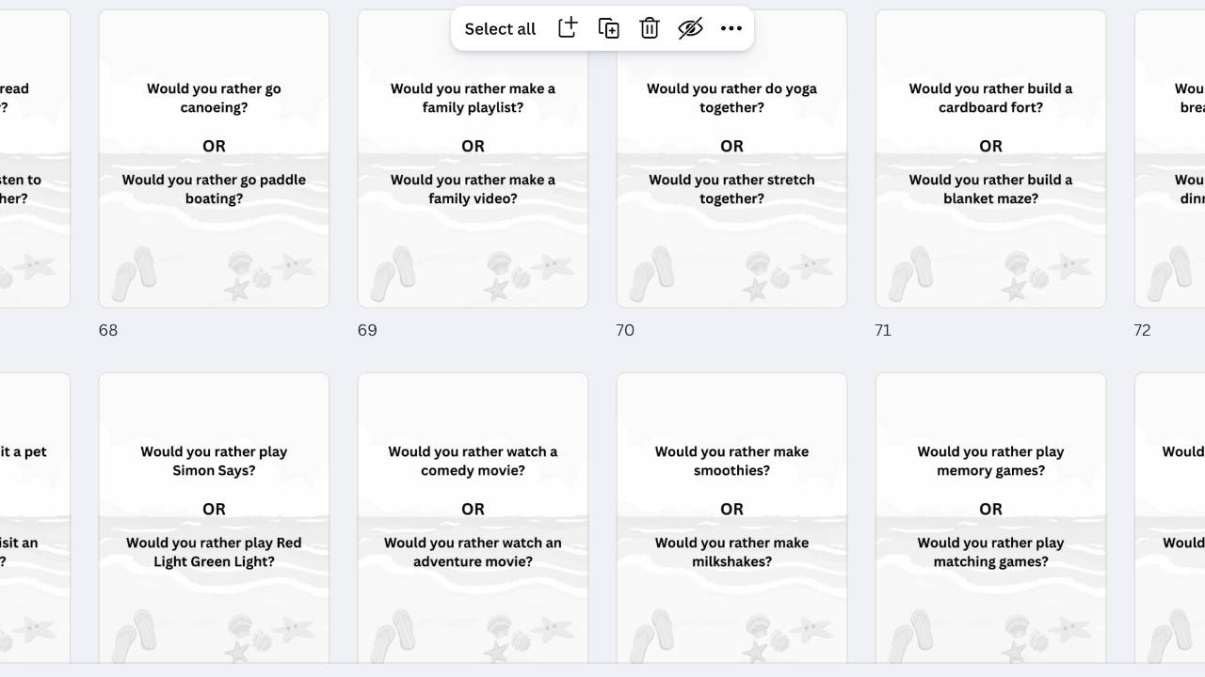Select the partially visible page 72 thumbnail
Image resolution: width=1205 pixels, height=677 pixels.
[x=1170, y=159]
